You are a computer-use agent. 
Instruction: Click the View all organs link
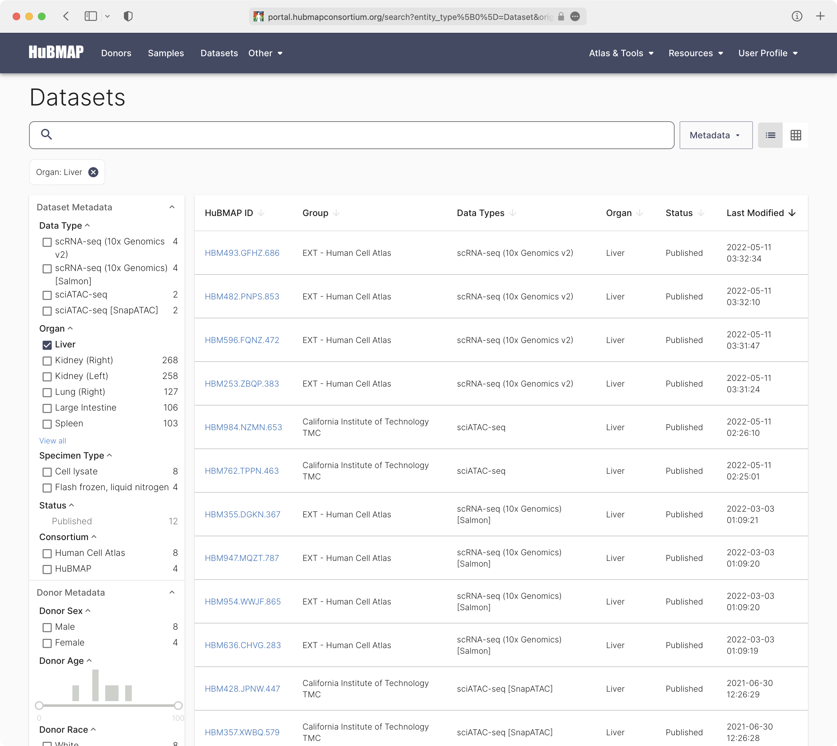click(x=52, y=441)
